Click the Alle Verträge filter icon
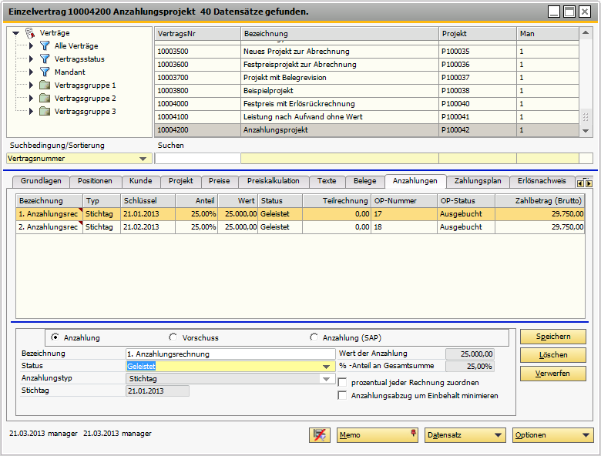 click(44, 46)
